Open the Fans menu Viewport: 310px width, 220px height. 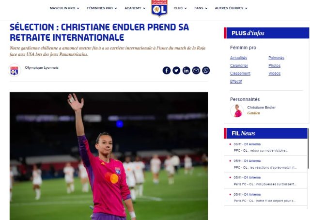click(x=201, y=8)
